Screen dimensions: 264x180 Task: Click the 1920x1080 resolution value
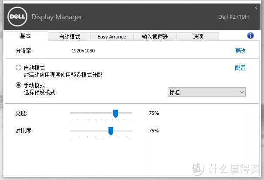tap(83, 51)
